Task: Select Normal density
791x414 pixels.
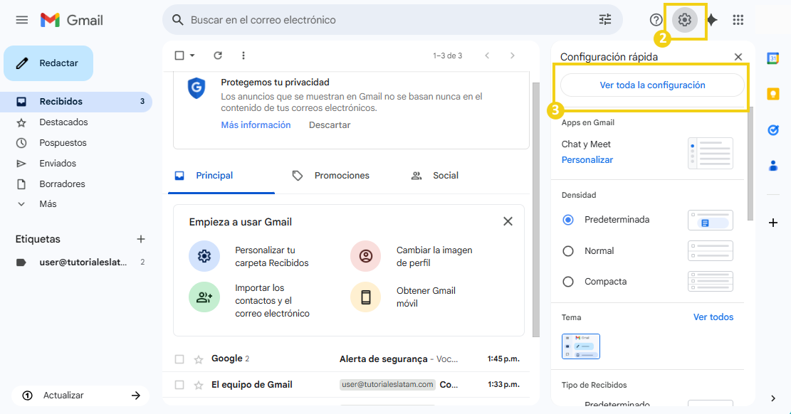Action: [568, 251]
